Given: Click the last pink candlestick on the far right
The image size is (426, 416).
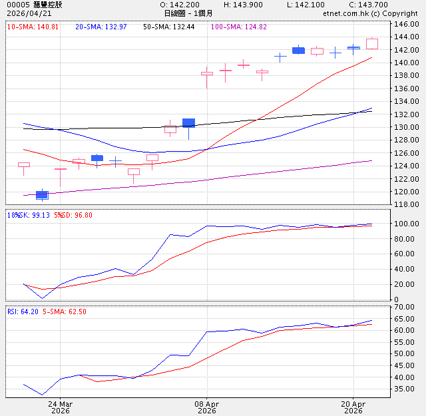Looking at the screenshot, I should click(x=372, y=43).
